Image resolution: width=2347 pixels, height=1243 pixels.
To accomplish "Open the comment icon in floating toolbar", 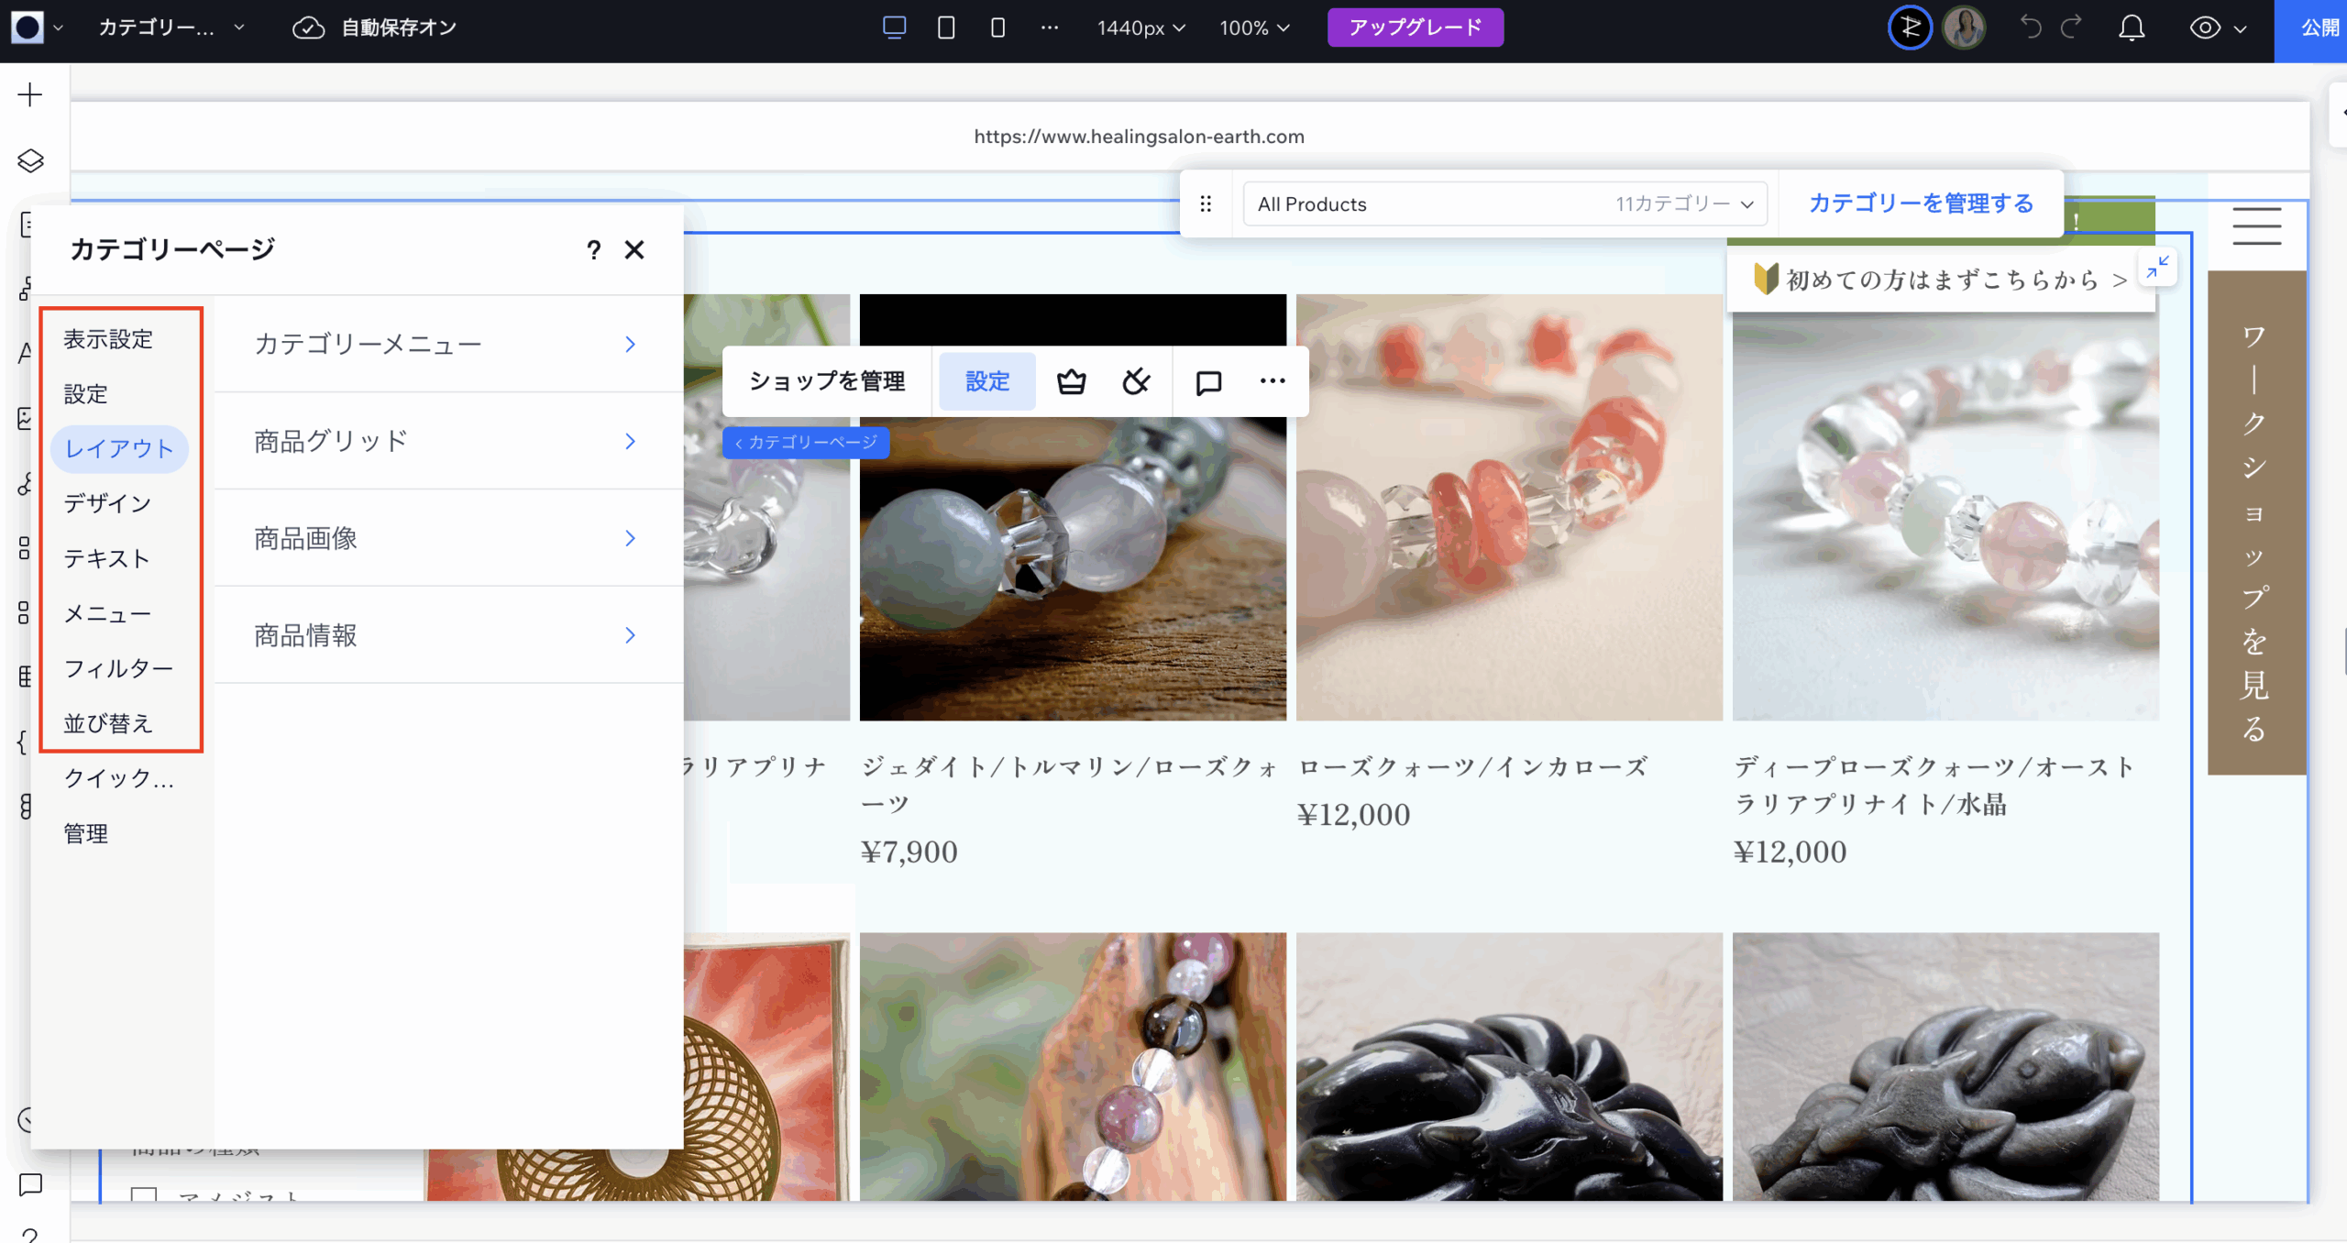I will click(1208, 381).
